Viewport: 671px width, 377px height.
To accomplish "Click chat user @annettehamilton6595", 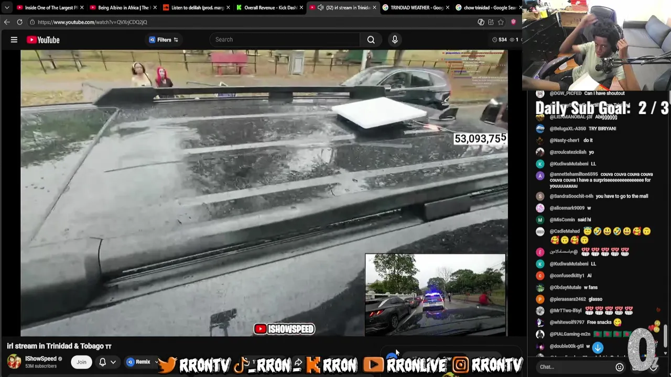I will [x=573, y=174].
